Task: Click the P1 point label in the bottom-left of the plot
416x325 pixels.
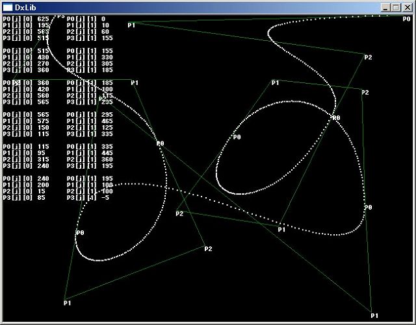Action: coord(68,303)
